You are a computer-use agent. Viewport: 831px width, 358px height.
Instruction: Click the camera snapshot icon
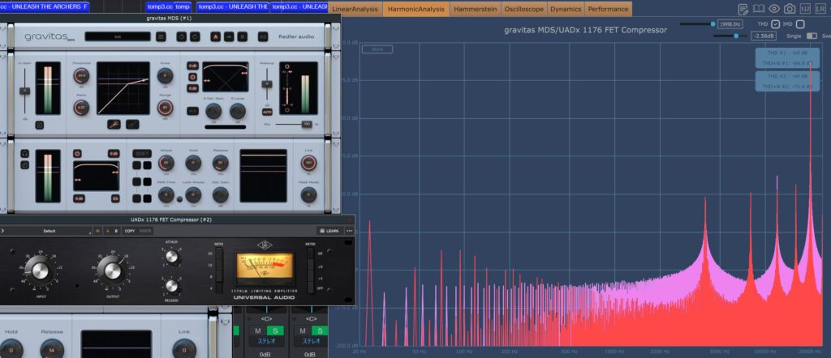tap(789, 9)
